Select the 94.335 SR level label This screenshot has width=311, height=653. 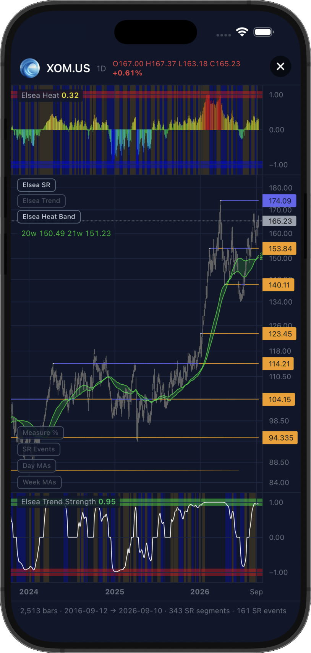click(280, 438)
